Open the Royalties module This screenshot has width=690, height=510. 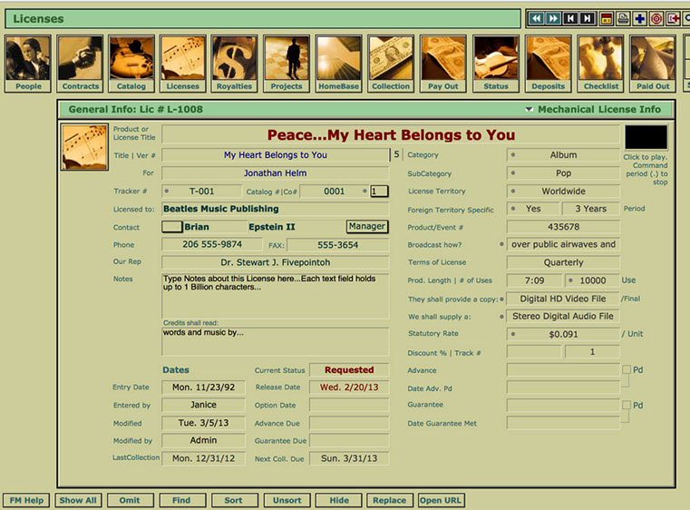(234, 64)
